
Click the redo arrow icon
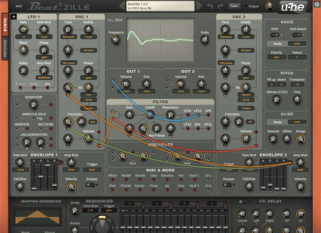pyautogui.click(x=221, y=6)
